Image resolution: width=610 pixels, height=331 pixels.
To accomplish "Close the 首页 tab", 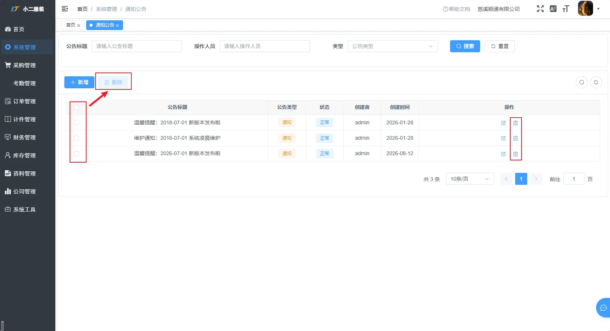I will coord(79,26).
